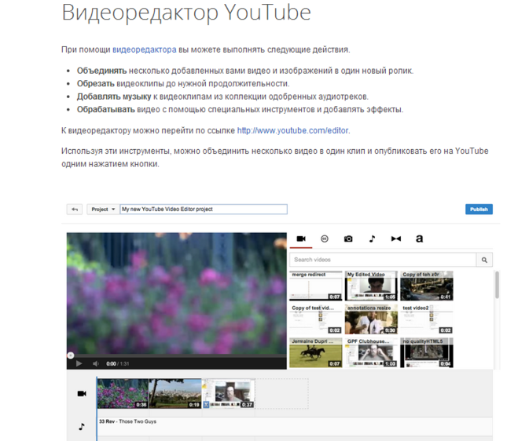518x441 pixels.
Task: Click the video track camera icon
Action: click(82, 393)
